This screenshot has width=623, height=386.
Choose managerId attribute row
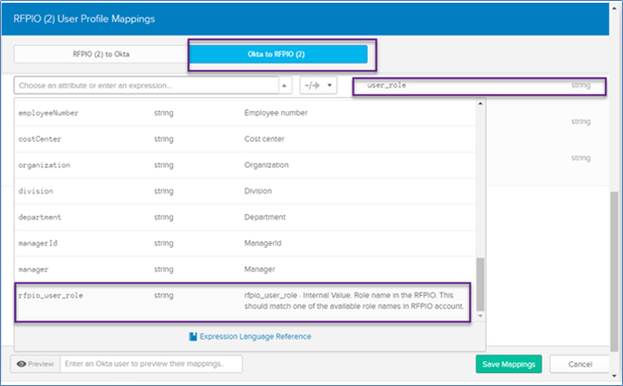244,243
